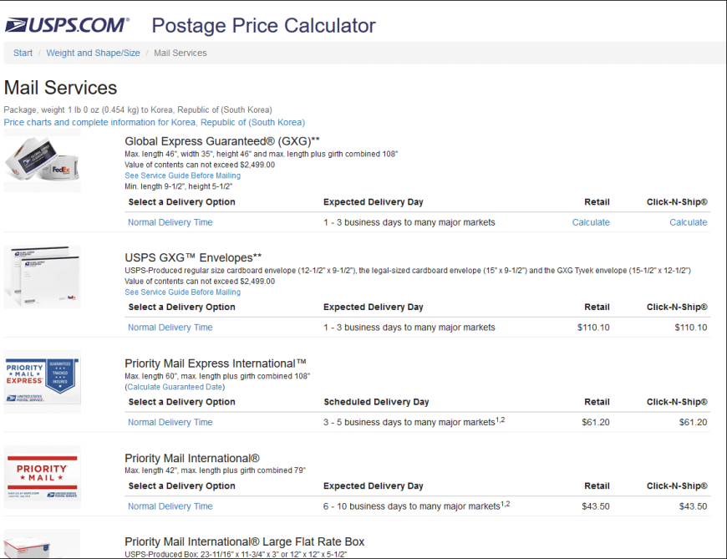
Task: Open price charts for South Korea link
Action: 155,122
